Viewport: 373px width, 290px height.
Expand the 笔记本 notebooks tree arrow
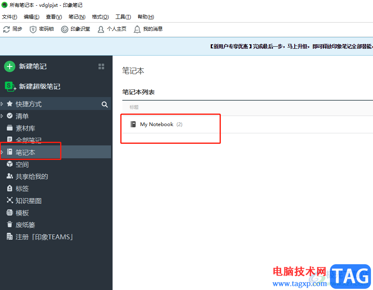[2, 152]
